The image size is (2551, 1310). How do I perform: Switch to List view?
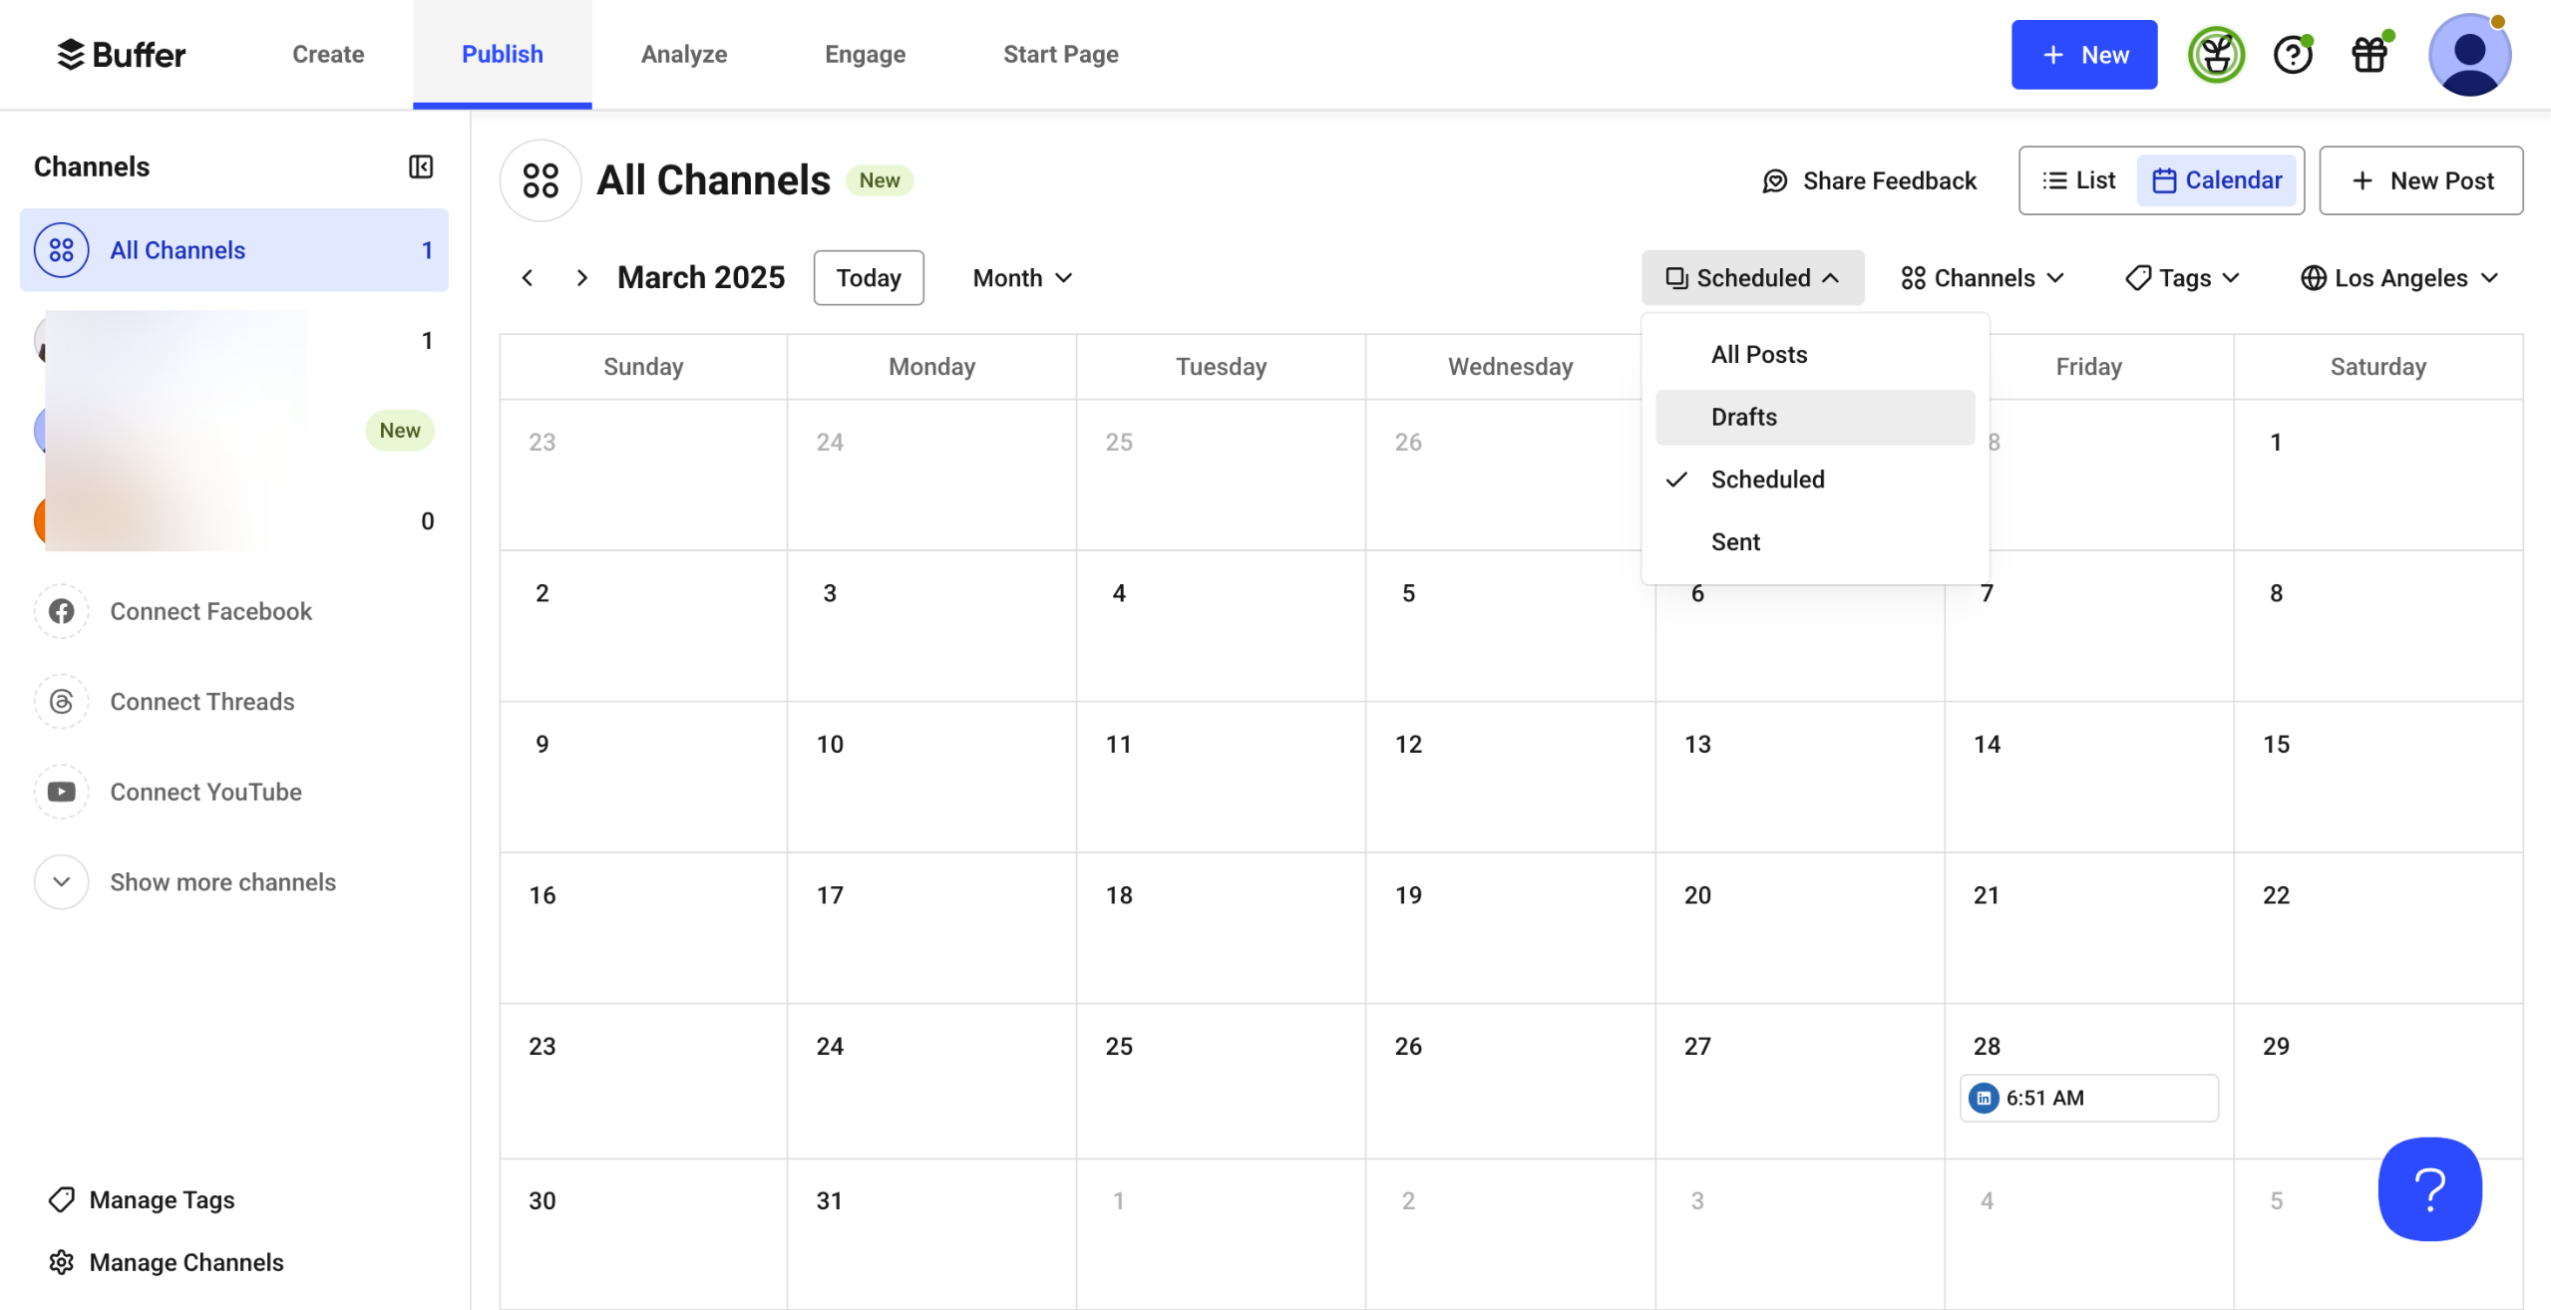[2078, 180]
